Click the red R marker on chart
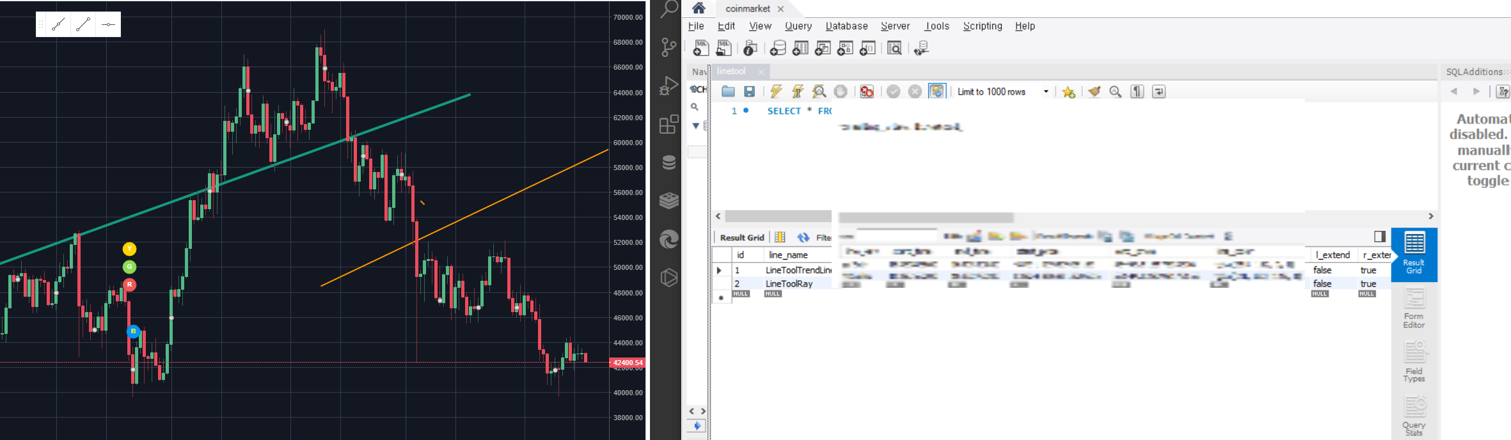The width and height of the screenshot is (1511, 440). click(x=129, y=285)
